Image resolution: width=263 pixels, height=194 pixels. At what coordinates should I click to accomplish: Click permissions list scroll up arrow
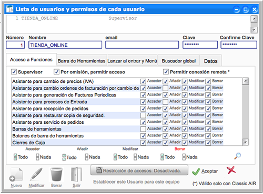246,81
